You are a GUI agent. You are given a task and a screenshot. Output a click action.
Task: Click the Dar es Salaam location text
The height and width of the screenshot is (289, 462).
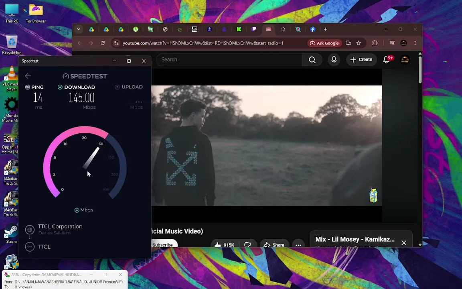[x=54, y=233]
